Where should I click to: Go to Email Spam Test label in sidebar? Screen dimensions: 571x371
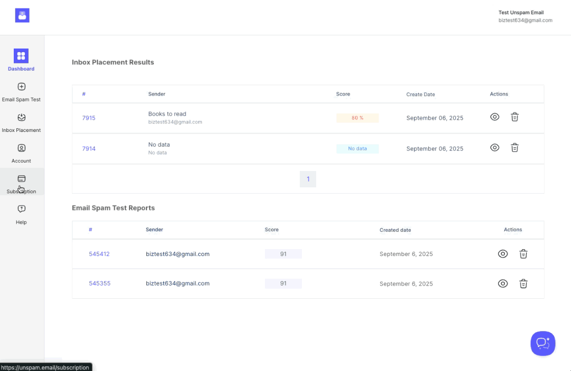pyautogui.click(x=21, y=100)
